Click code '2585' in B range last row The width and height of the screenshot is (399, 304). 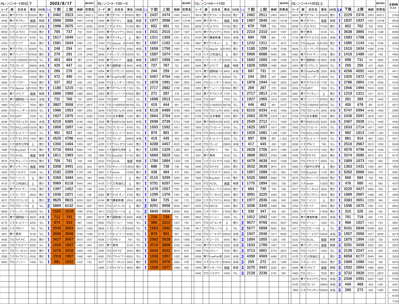pyautogui.click(x=101, y=267)
